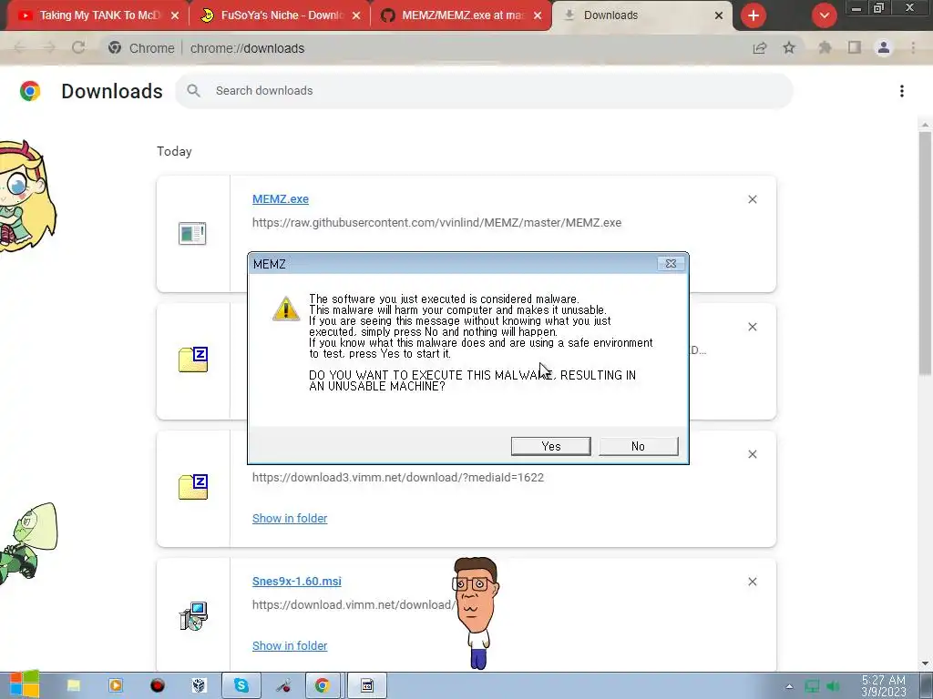
Task: Click the red record-button taskbar icon
Action: [157, 685]
